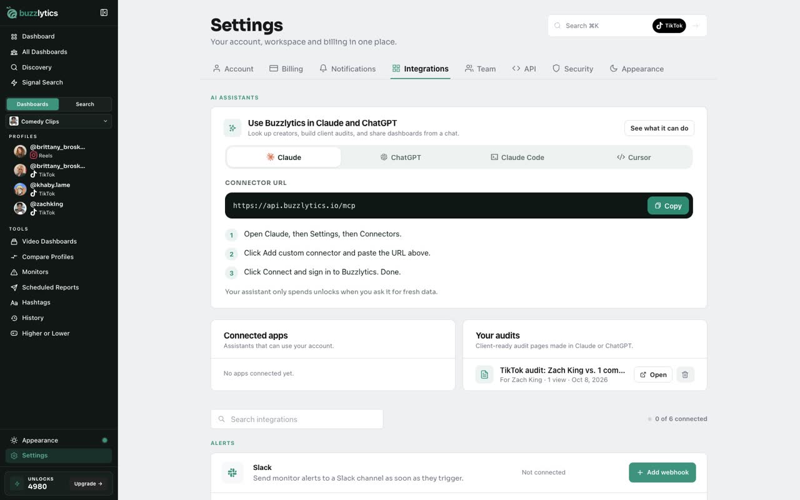The image size is (800, 500).
Task: Open the Security settings tab
Action: [x=572, y=69]
